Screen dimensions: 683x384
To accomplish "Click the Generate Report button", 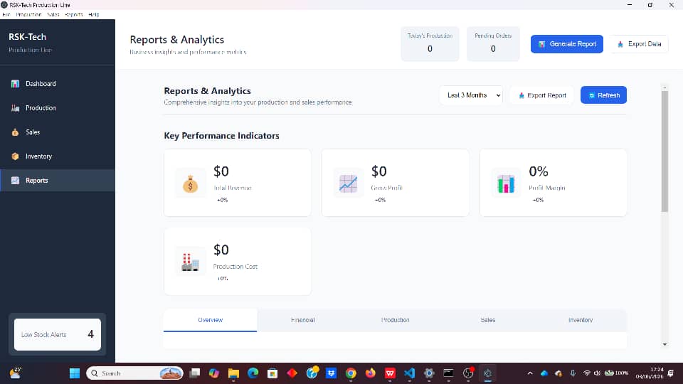I will coord(567,44).
